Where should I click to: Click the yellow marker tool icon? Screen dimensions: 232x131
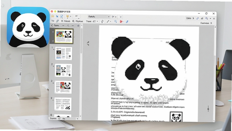(x=68, y=16)
